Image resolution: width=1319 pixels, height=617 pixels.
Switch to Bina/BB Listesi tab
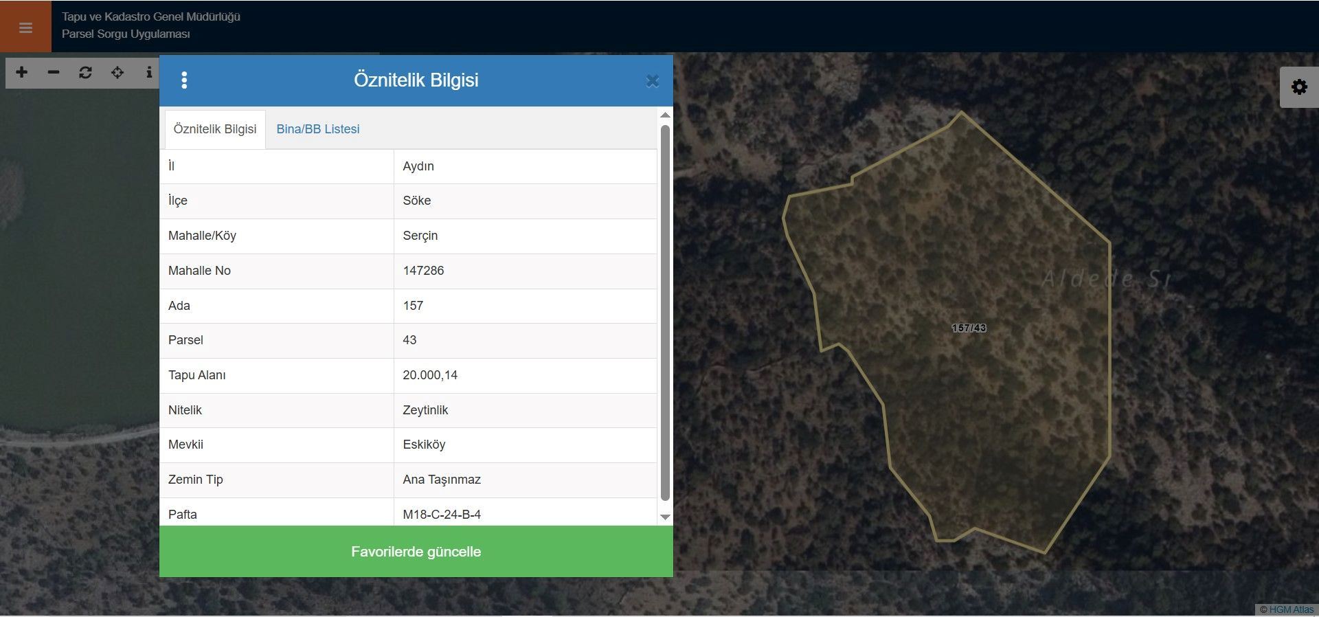(x=318, y=129)
